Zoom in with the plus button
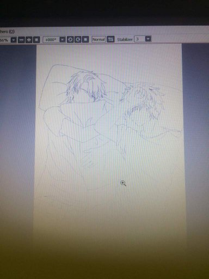The image size is (209, 279). click(29, 40)
